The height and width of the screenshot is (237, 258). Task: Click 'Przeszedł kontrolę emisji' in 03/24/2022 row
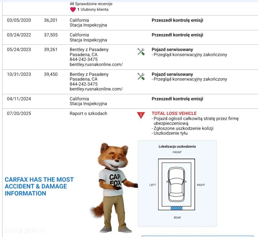point(177,35)
